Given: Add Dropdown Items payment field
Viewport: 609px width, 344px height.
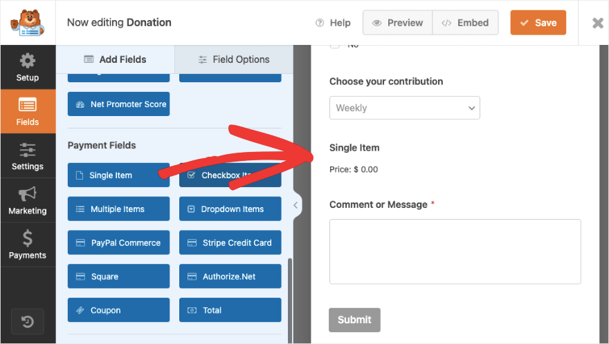Looking at the screenshot, I should point(230,209).
